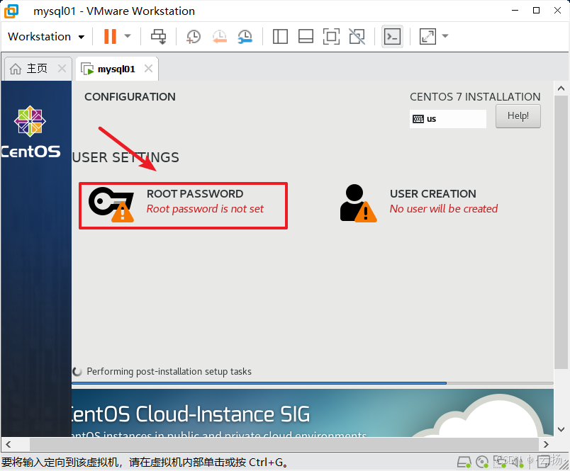Click the 'Root password is not set' text
The height and width of the screenshot is (471, 570).
[x=205, y=209]
